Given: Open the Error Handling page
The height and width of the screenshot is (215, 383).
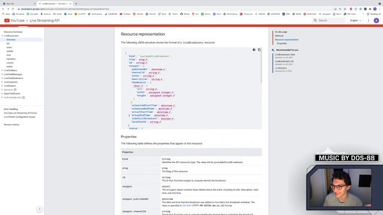Looking at the screenshot, I should click(11, 109).
